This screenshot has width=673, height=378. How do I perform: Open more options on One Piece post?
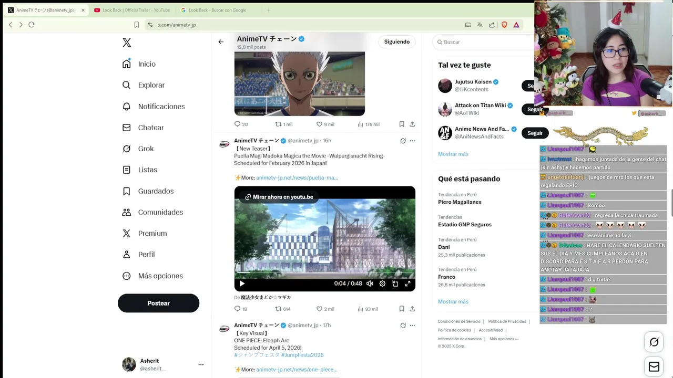(x=412, y=325)
